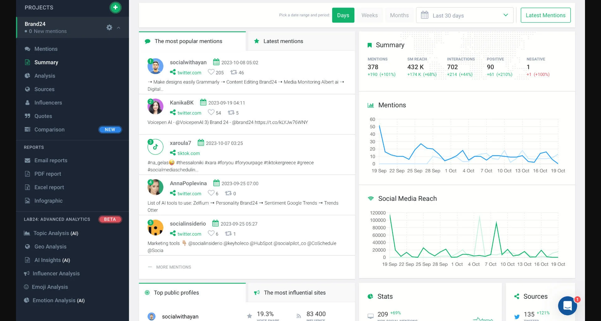Click MORE MENTIONS link
601x321 pixels.
point(173,267)
